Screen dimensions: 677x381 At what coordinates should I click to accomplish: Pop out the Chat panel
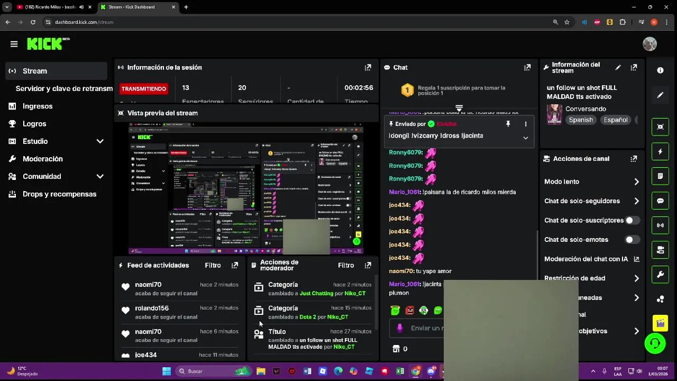click(527, 67)
